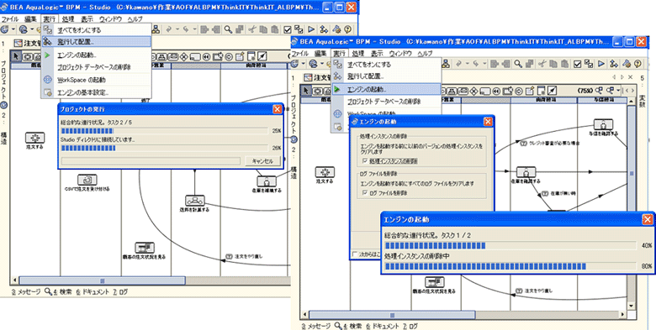656x330 pixels.
Task: Open メッセージ tab at left window bottom
Action: (26, 292)
